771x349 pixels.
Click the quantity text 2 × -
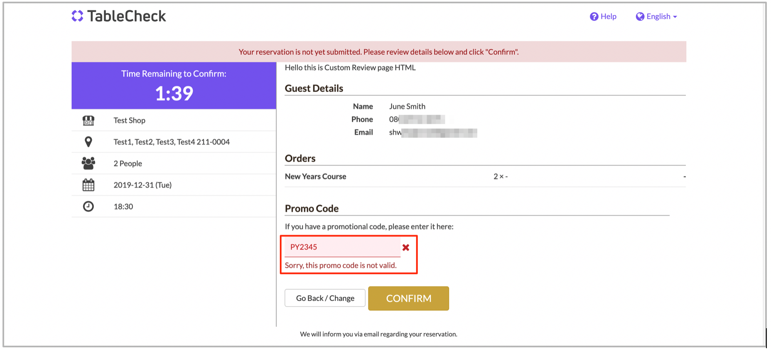(501, 177)
